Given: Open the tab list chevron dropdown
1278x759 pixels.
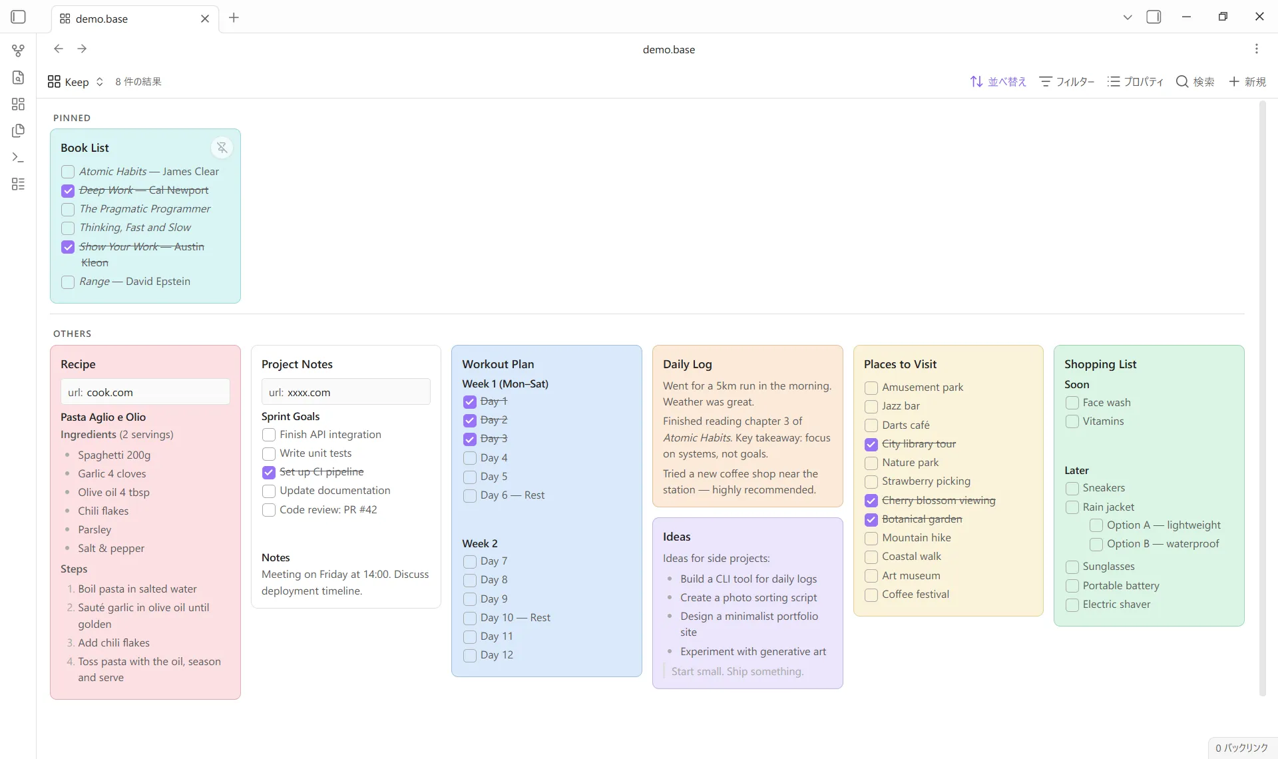Looking at the screenshot, I should click(x=1127, y=17).
